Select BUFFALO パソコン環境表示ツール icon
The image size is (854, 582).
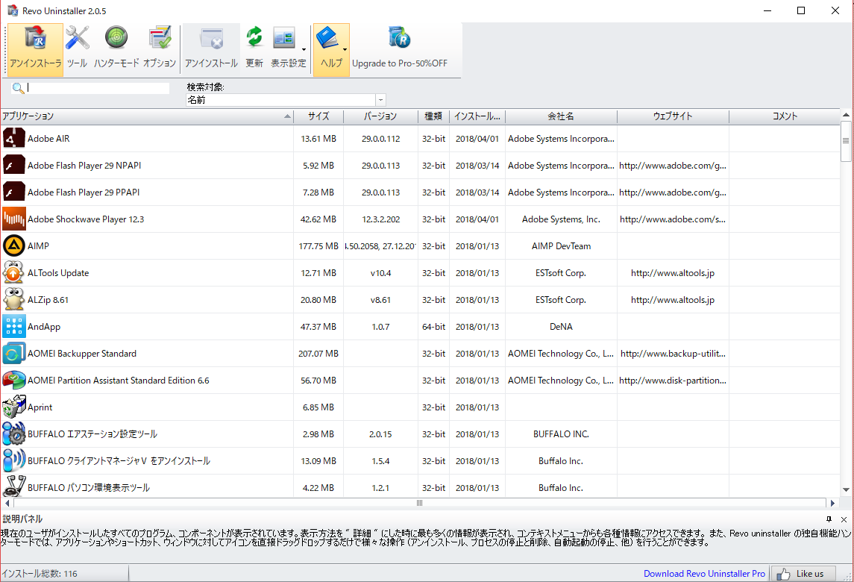click(x=13, y=486)
